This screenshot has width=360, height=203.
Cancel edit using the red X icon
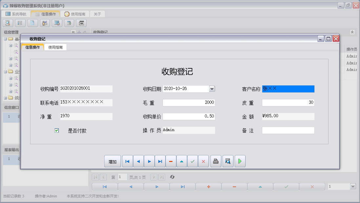[x=204, y=161]
